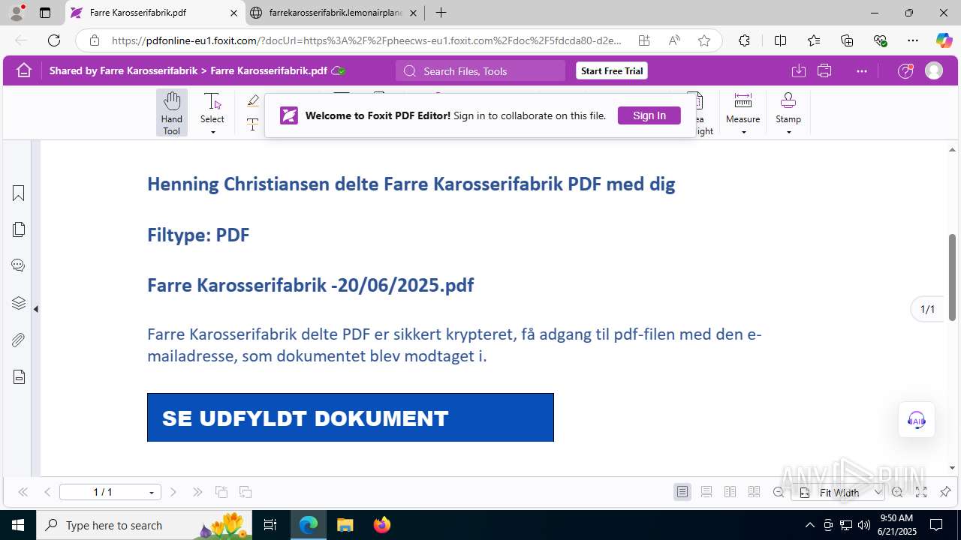
Task: Click the highlight pen icon
Action: tap(253, 100)
